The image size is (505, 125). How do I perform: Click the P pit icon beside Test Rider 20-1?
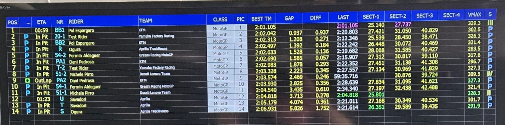pos(26,37)
